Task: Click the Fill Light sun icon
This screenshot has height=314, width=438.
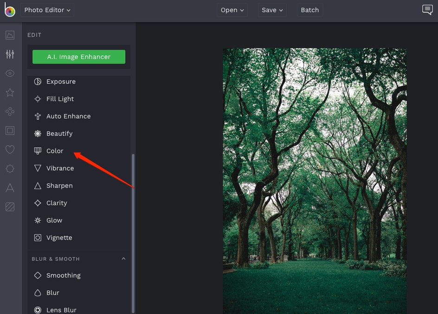Action: pyautogui.click(x=38, y=99)
